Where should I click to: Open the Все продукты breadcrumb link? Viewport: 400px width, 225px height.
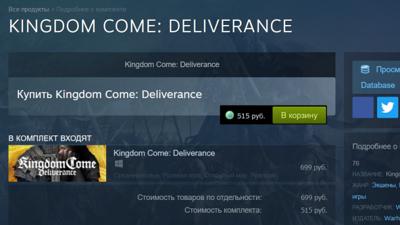tap(29, 10)
